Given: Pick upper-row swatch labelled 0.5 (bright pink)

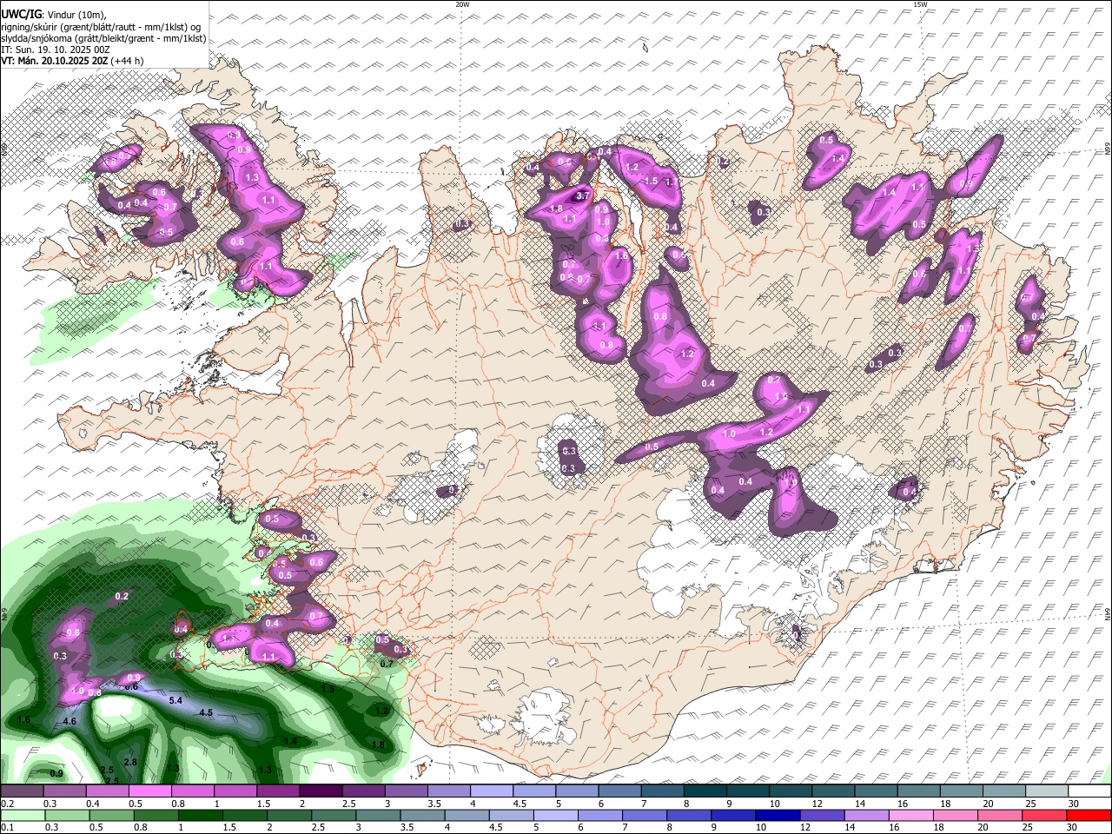Looking at the screenshot, I should (149, 791).
